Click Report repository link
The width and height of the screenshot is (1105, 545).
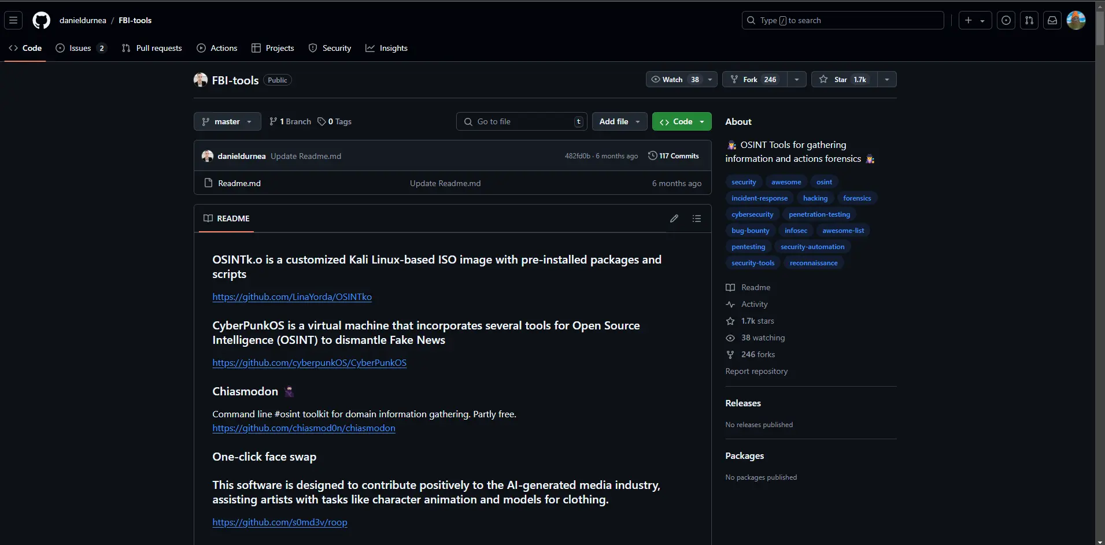pyautogui.click(x=756, y=371)
